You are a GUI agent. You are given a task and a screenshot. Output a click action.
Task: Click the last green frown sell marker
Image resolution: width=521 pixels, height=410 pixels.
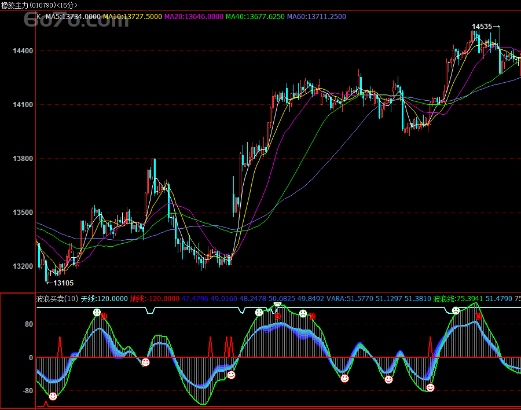point(456,311)
